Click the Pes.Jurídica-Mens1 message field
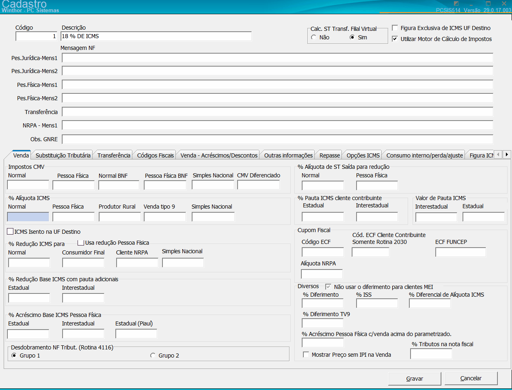The image size is (512, 390). (x=277, y=58)
